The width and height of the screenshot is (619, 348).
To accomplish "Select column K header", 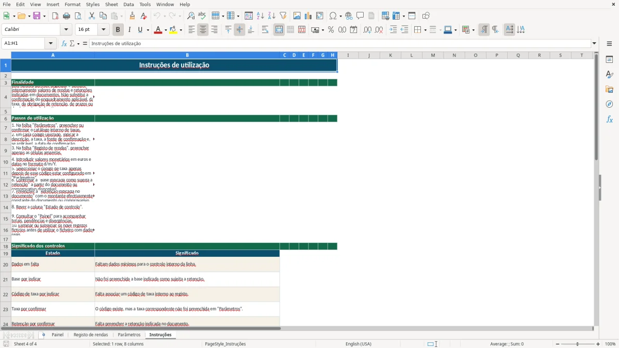I will pos(390,55).
